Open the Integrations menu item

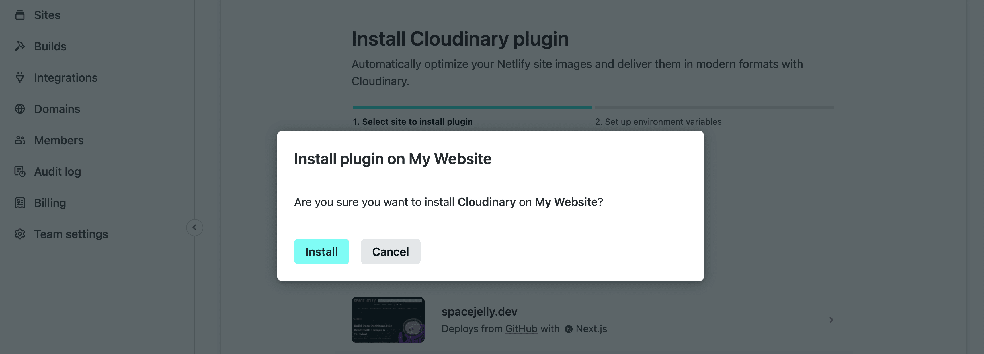[66, 77]
